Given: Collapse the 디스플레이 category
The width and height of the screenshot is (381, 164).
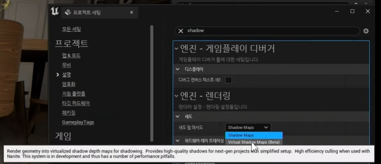Looking at the screenshot, I should [178, 70].
